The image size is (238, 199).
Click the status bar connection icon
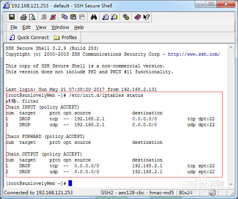tap(212, 193)
